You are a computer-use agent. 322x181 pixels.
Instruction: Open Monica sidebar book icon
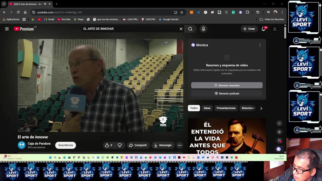coord(279,123)
